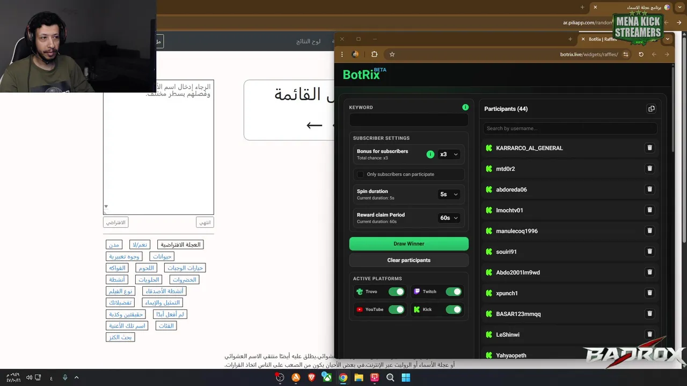687x386 pixels.
Task: Open site settings icon in BotRix address bar
Action: pos(626,54)
